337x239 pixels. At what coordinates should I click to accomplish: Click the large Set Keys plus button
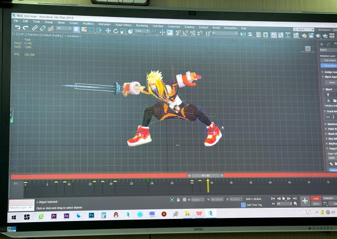click(x=305, y=201)
